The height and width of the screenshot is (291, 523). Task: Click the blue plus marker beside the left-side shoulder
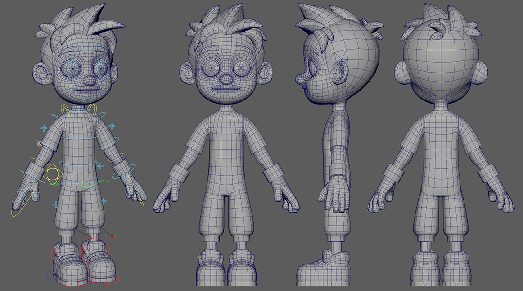click(43, 128)
